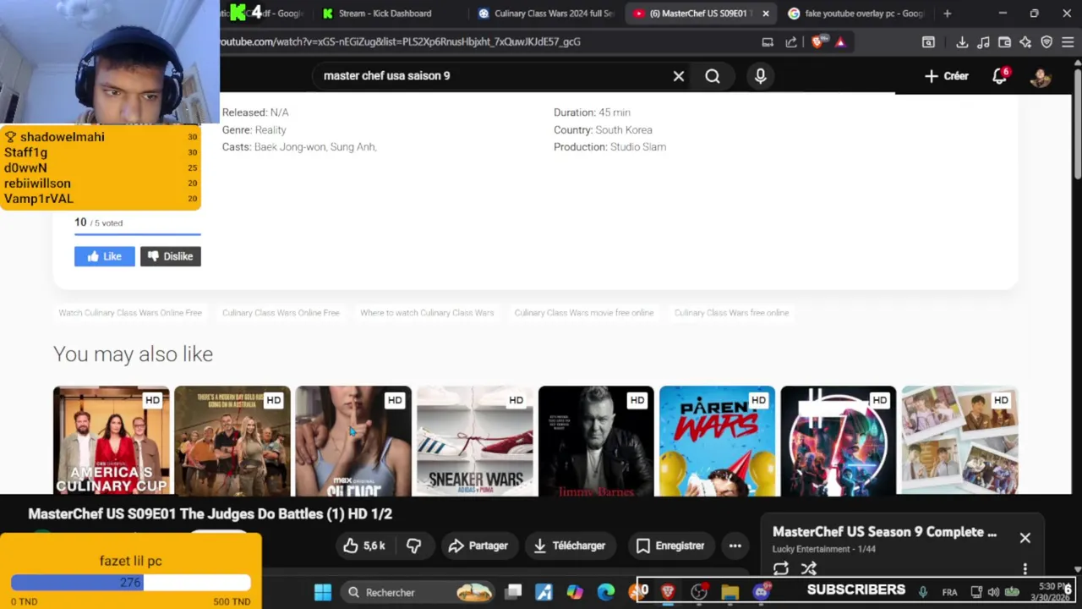Switch to the Stream - Kick Dashboard tab

(x=385, y=14)
